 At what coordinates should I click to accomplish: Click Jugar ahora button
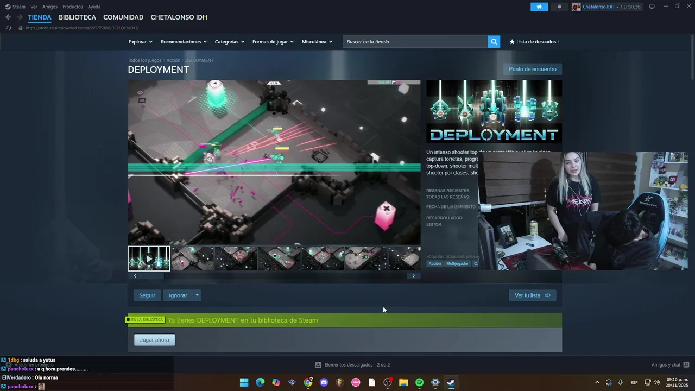coord(154,340)
